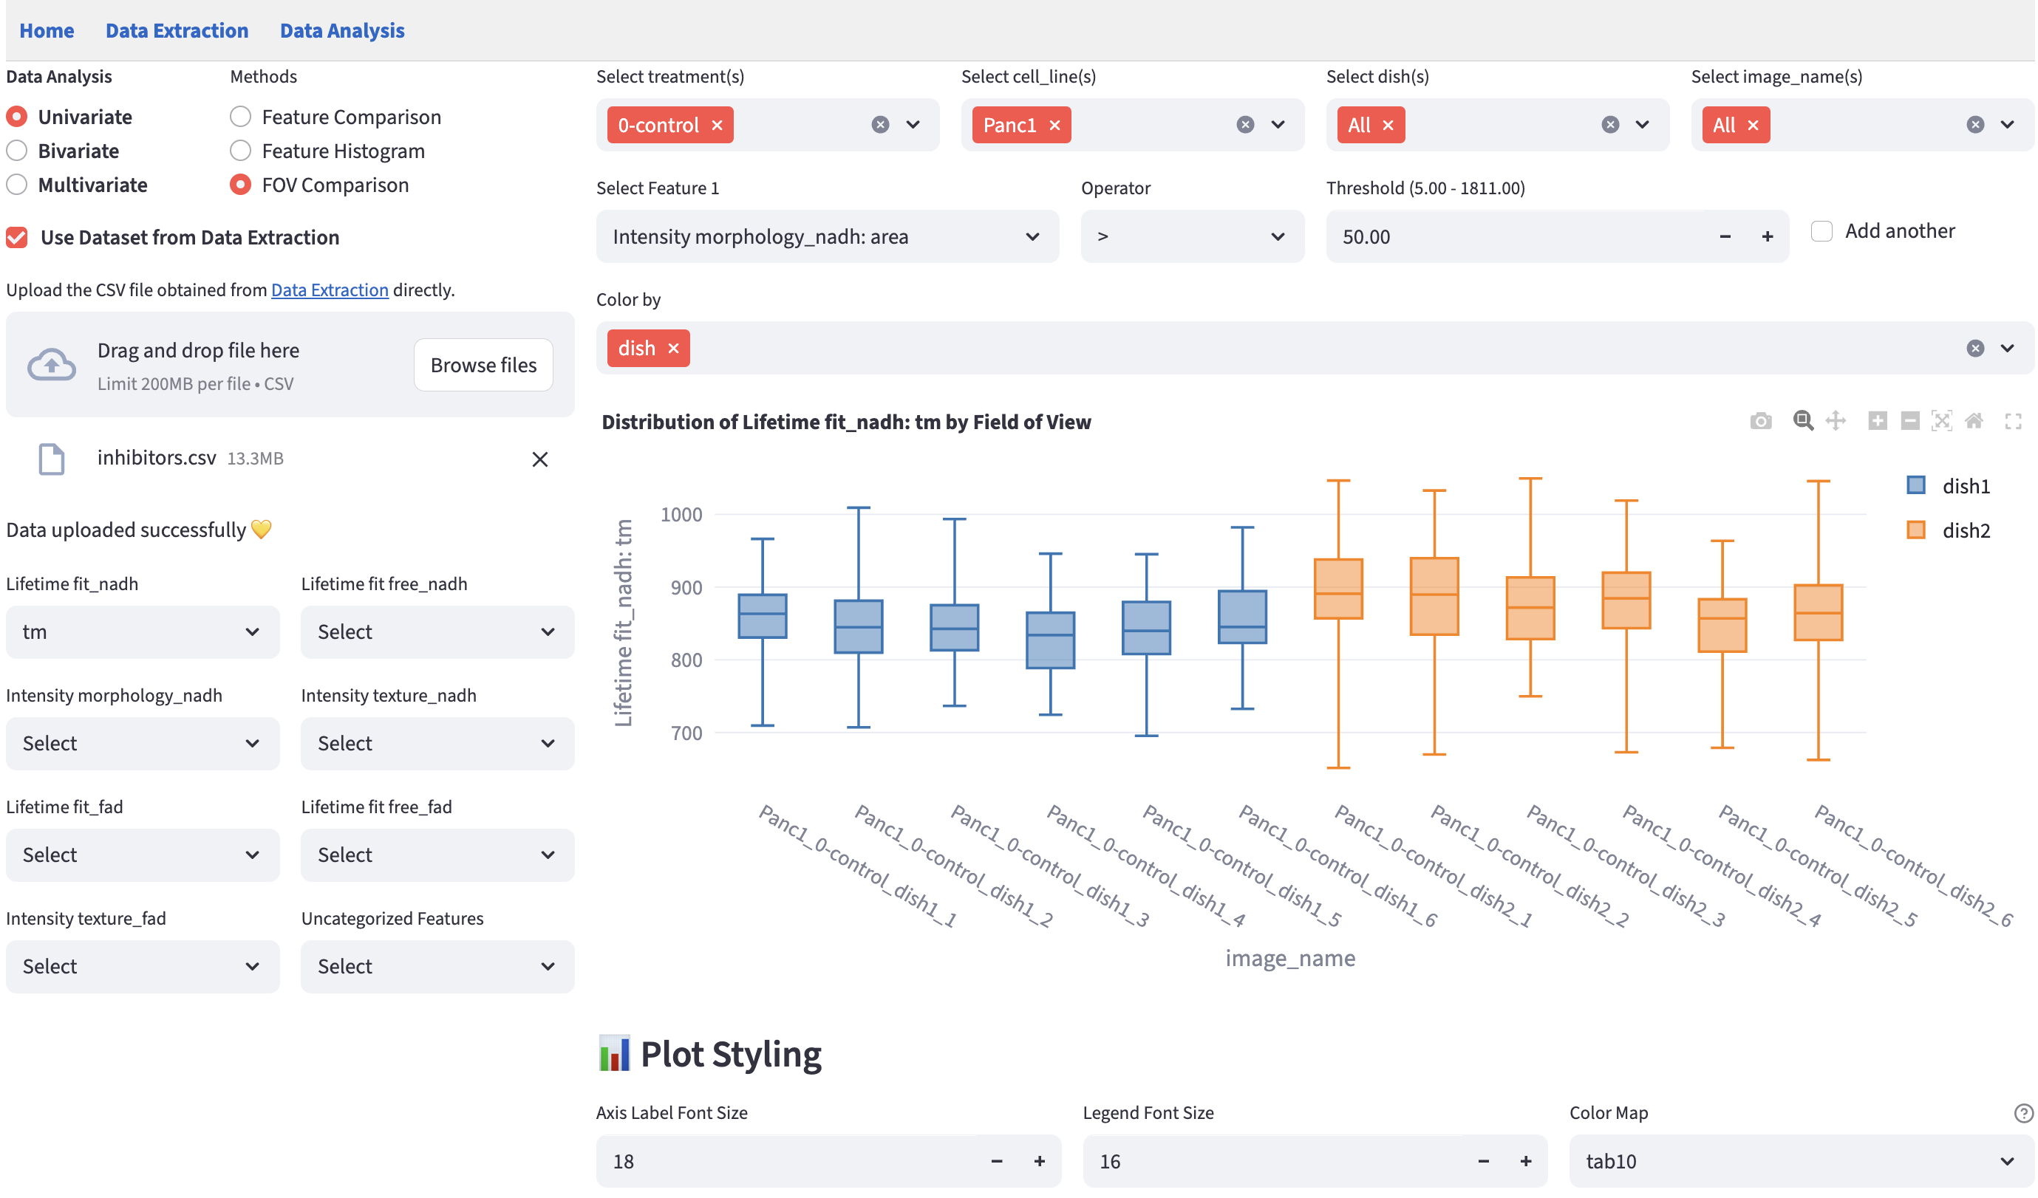Click the Browse files button
2038x1198 pixels.
(x=483, y=366)
